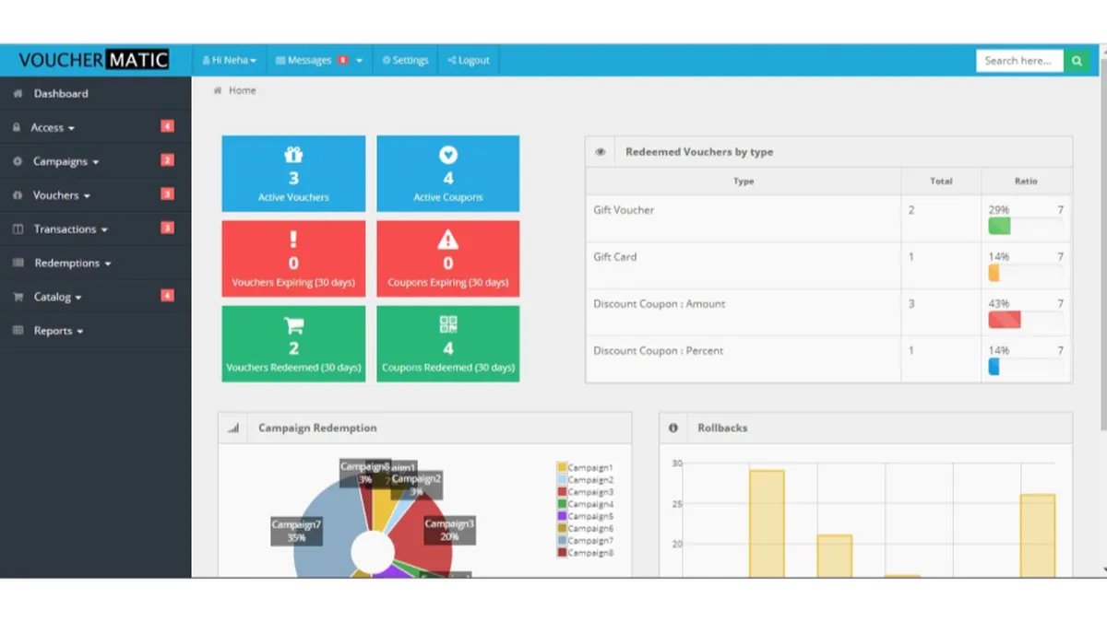
Task: Open the Messages dropdown in top bar
Action: pyautogui.click(x=319, y=61)
